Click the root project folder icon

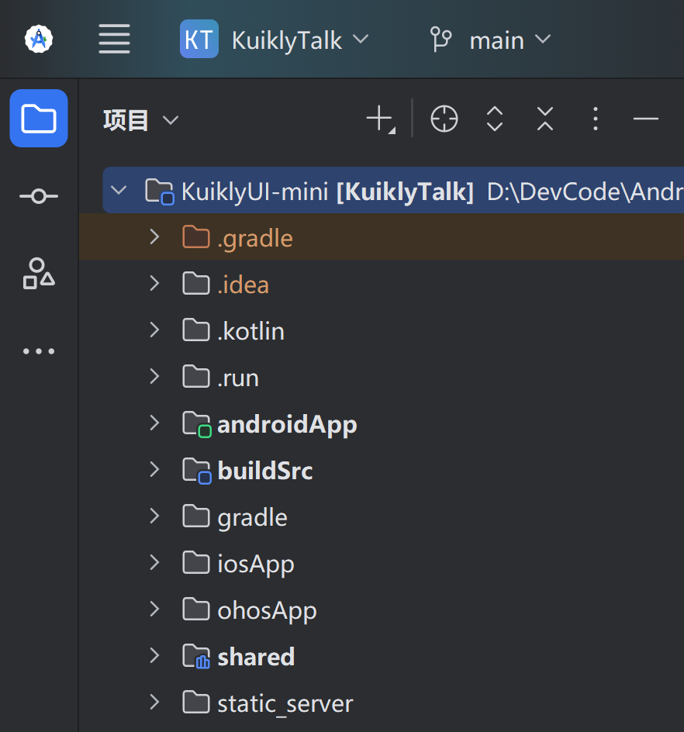160,192
